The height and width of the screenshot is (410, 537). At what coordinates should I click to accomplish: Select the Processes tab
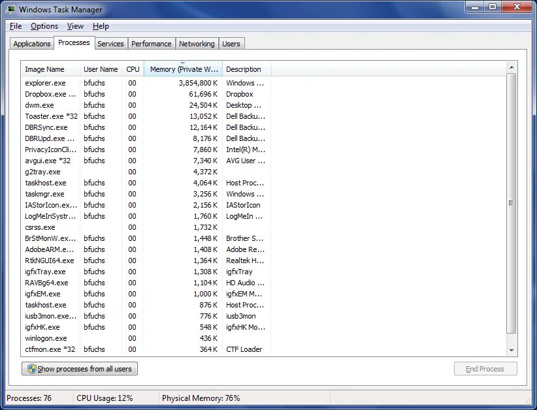[74, 42]
